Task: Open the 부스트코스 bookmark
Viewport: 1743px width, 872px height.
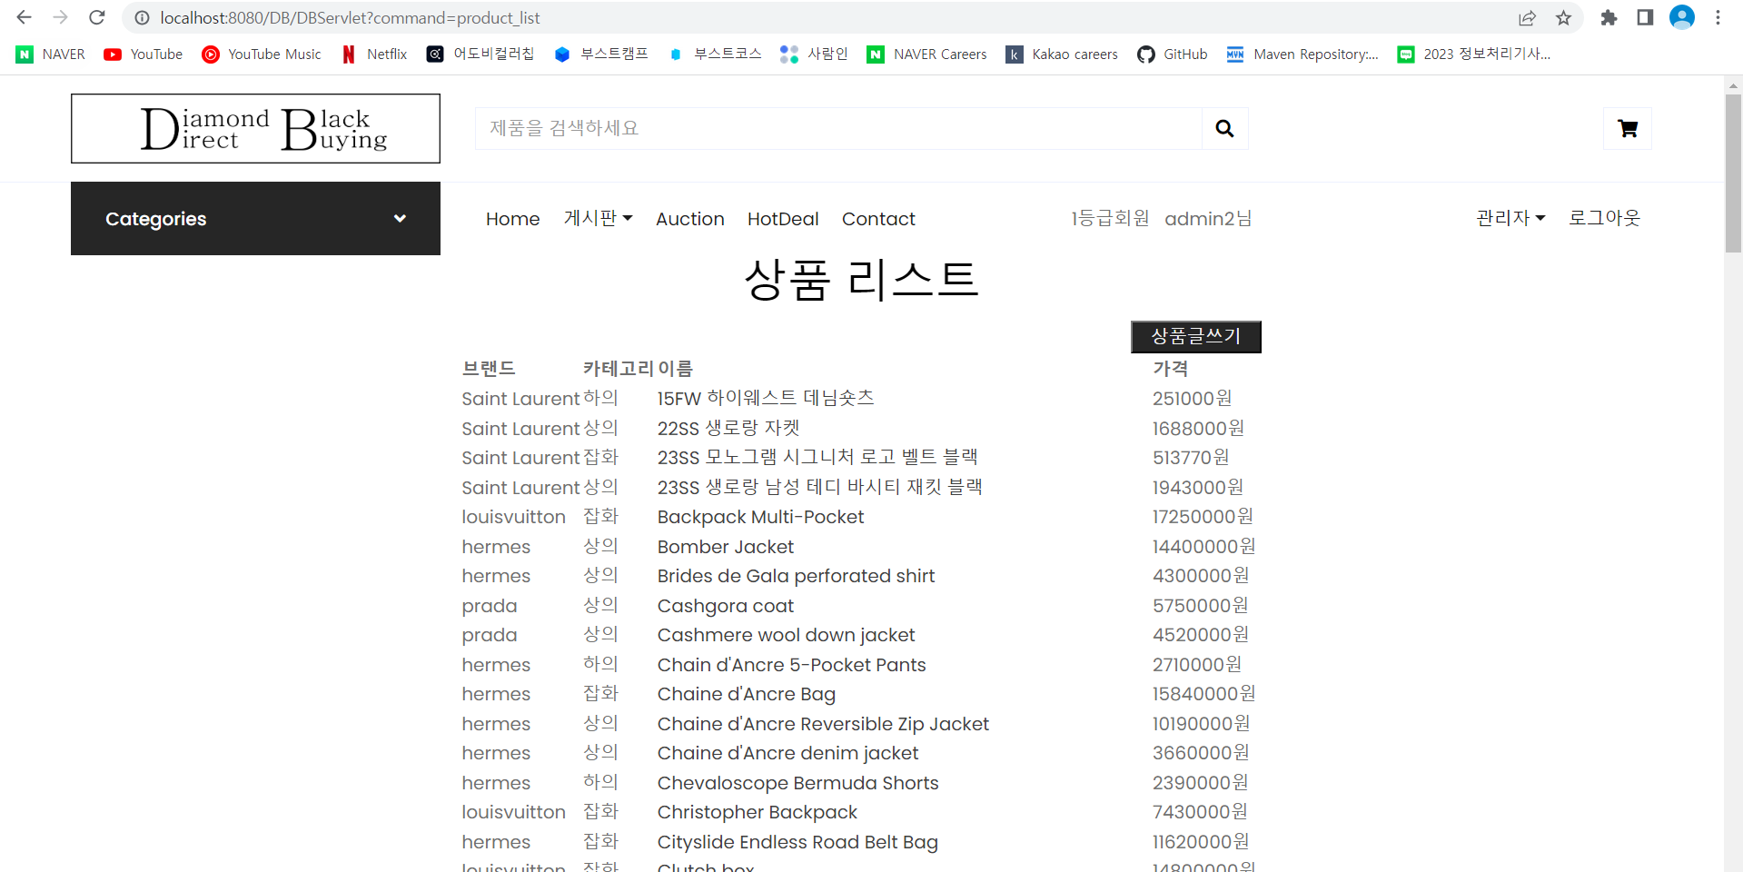Action: point(715,54)
